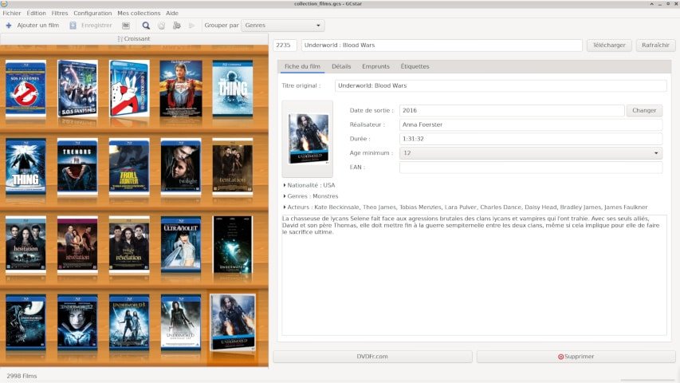Switch to the Détails tab
680x383 pixels.
pos(341,66)
